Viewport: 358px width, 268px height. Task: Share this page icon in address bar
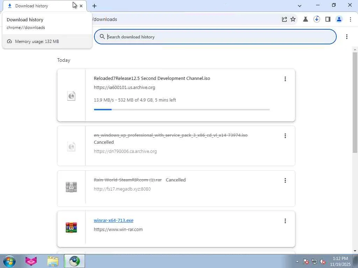pyautogui.click(x=284, y=20)
